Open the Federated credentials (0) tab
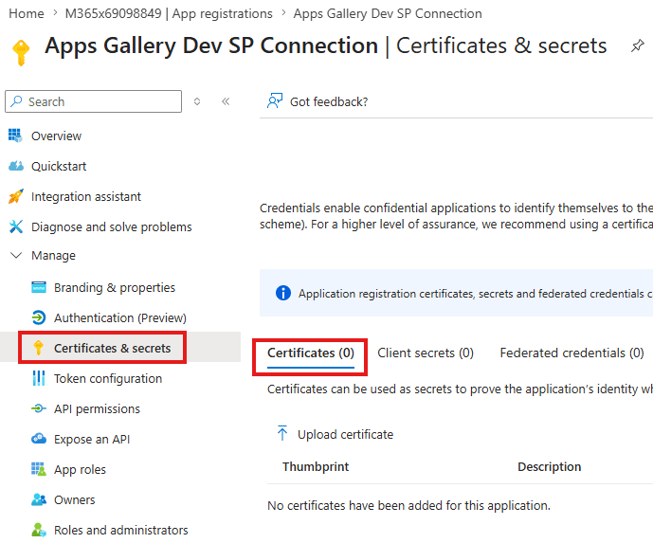Screen dimensions: 653x543 click(571, 353)
